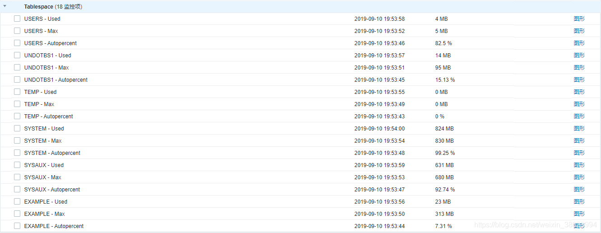601x233 pixels.
Task: Click the UNDOTBS1 - Used item name
Action: point(47,56)
